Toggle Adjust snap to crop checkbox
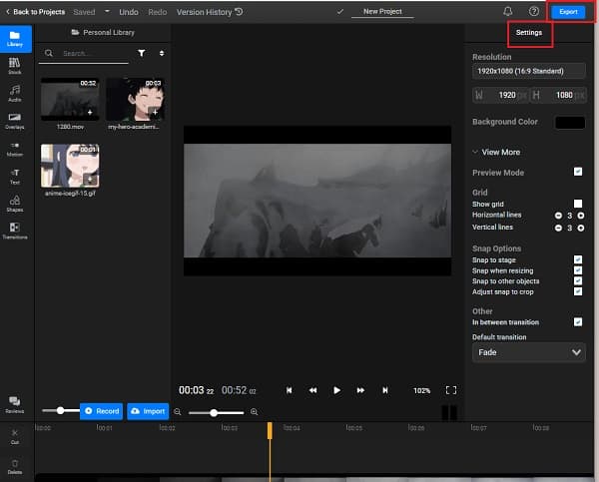 click(x=578, y=291)
